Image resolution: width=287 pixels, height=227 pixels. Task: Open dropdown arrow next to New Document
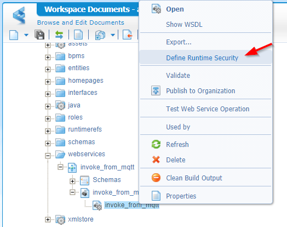click(x=26, y=35)
